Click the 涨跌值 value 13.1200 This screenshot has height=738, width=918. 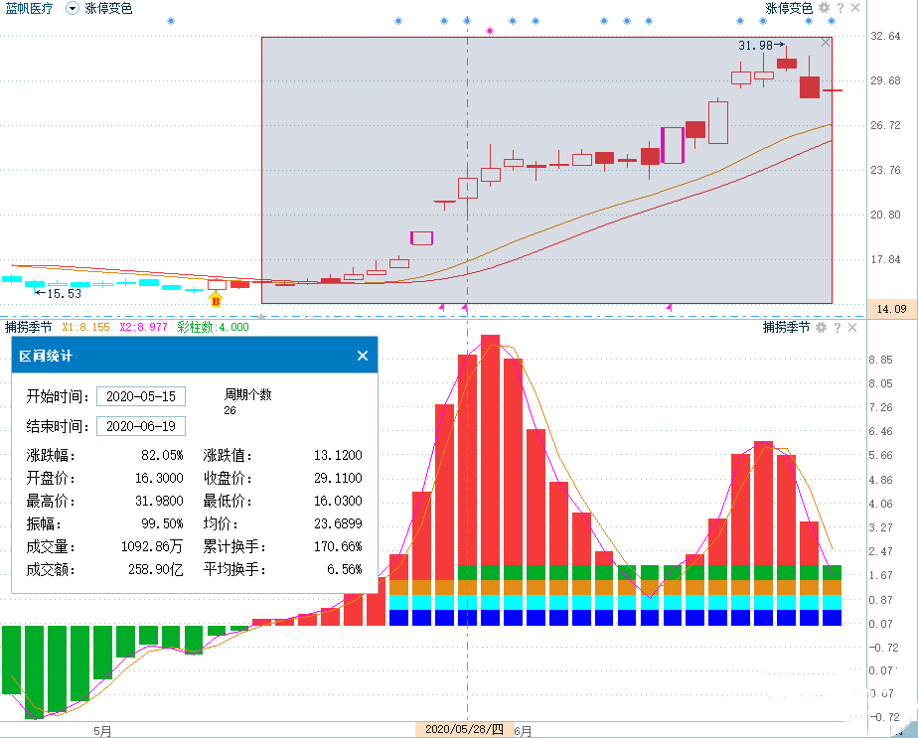coord(338,455)
